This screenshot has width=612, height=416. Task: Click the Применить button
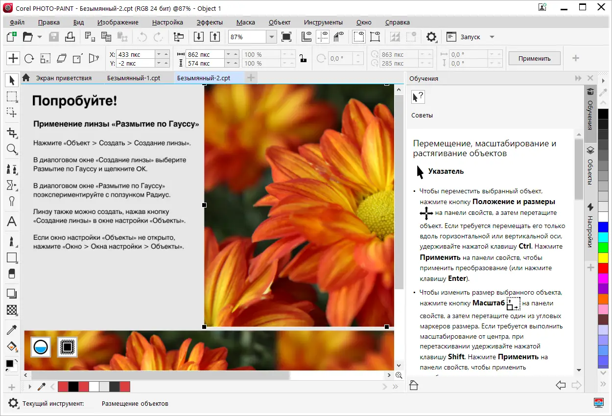coord(534,58)
